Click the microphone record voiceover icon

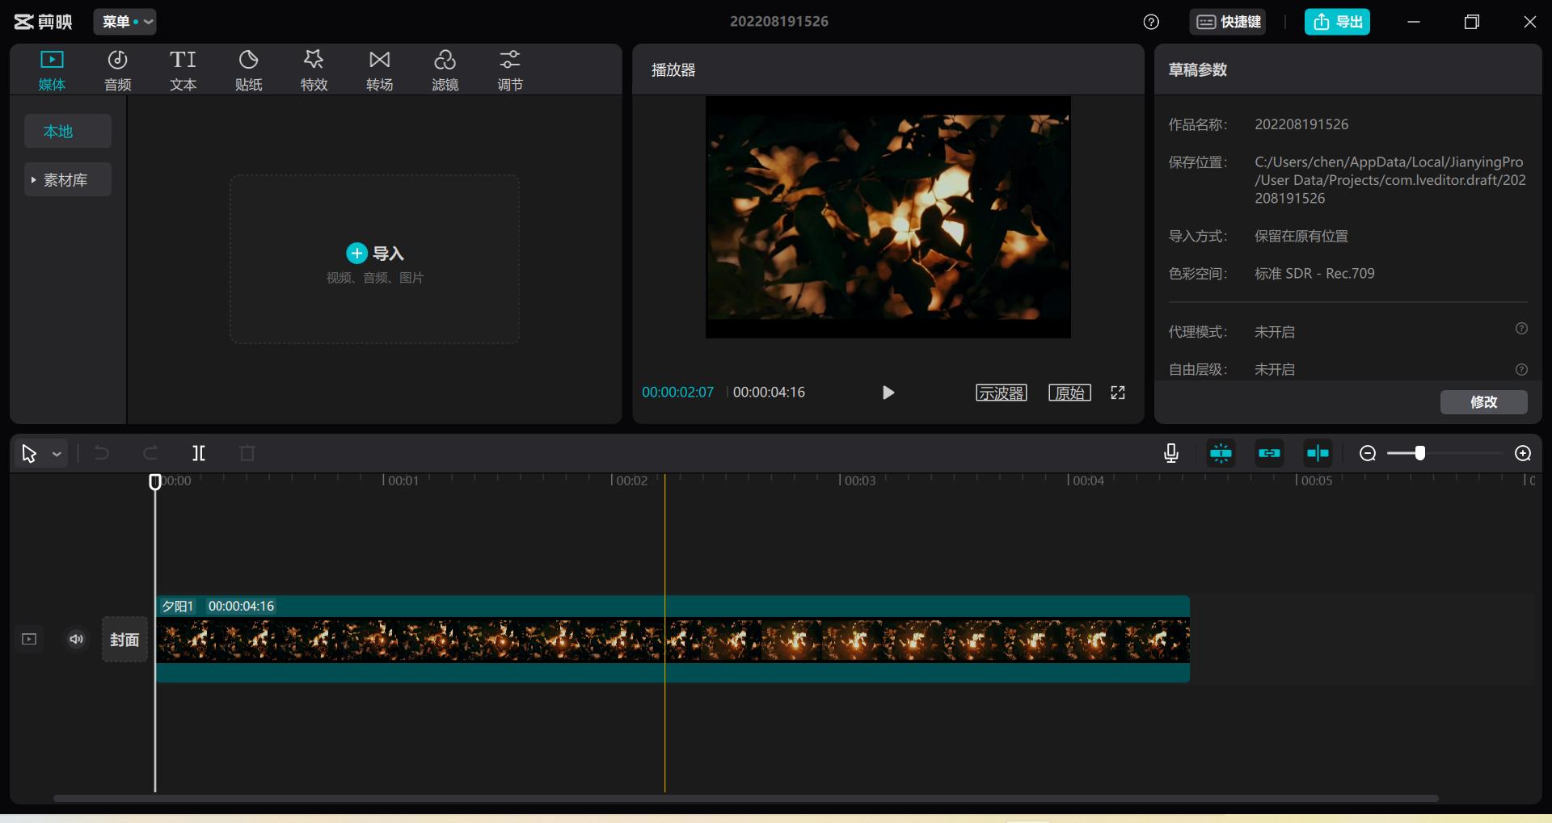click(x=1170, y=453)
